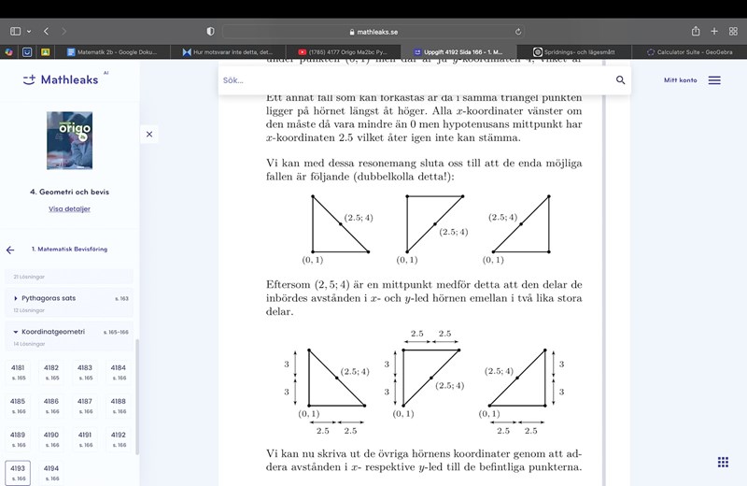This screenshot has height=486, width=747.
Task: Click Safari share icon
Action: (696, 31)
